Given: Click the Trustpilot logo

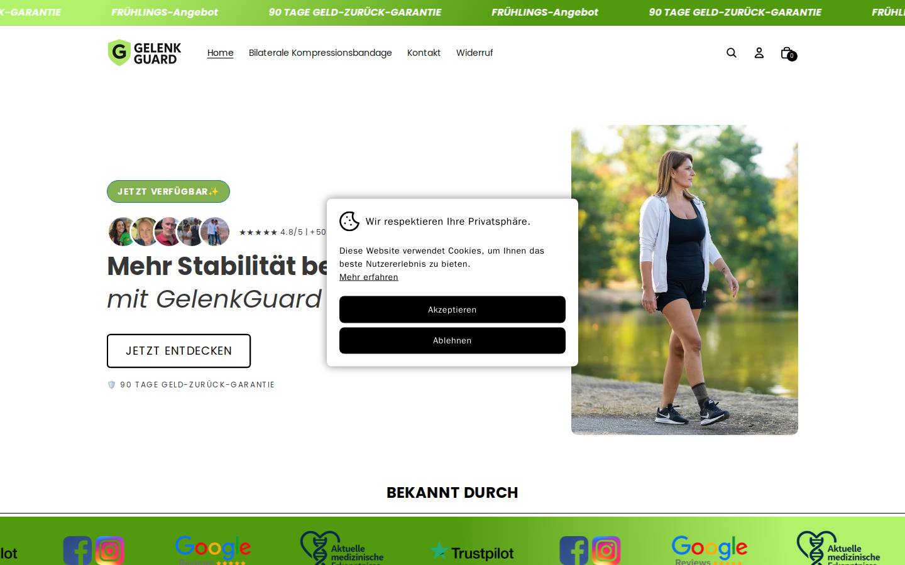Looking at the screenshot, I should pyautogui.click(x=472, y=552).
